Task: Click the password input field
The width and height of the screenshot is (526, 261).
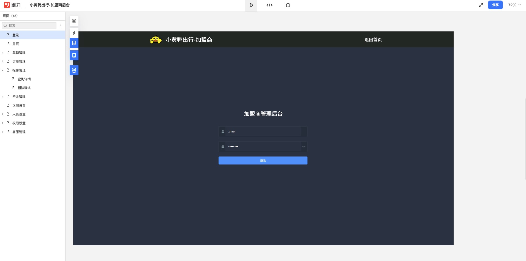Action: tap(263, 147)
